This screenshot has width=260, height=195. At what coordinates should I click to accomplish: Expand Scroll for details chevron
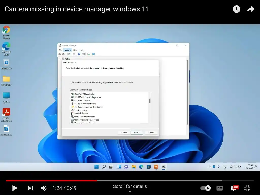click(130, 191)
